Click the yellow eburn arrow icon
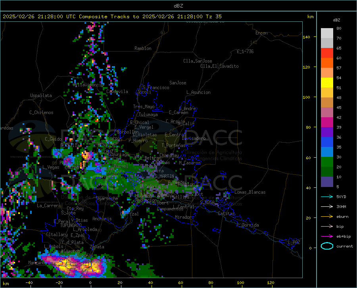 tap(327, 217)
